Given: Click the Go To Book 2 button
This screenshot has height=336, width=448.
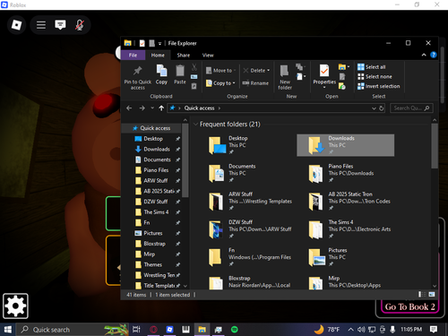Looking at the screenshot, I should (409, 306).
